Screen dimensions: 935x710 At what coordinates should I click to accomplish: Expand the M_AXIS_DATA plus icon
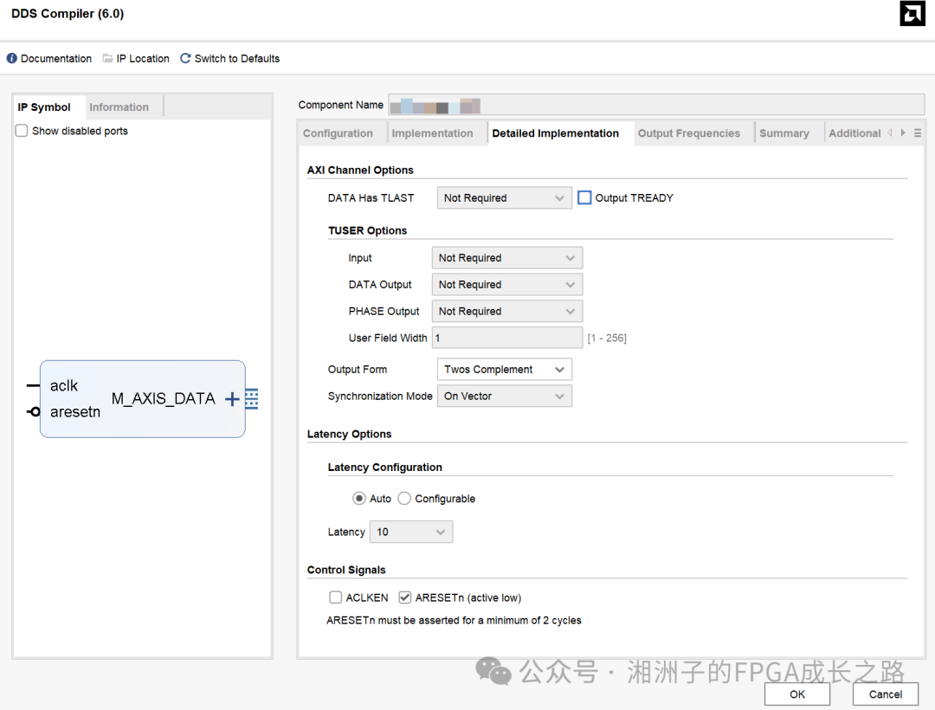pyautogui.click(x=232, y=399)
